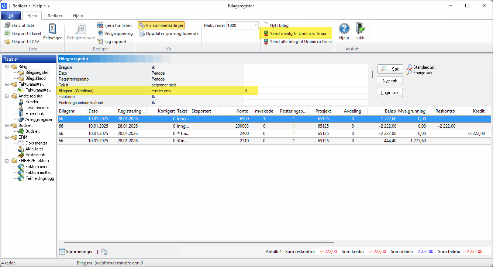Select Leverandører in the register tree
The image size is (493, 267).
tap(37, 108)
